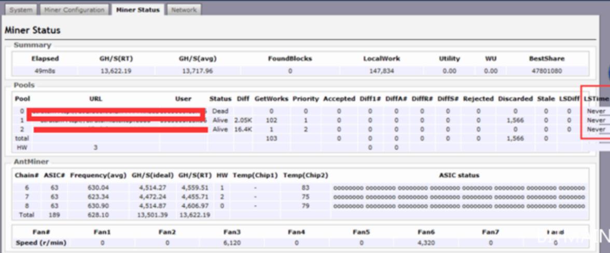Switch to the Miner Configuration tab
The height and width of the screenshot is (253, 610).
pyautogui.click(x=74, y=10)
